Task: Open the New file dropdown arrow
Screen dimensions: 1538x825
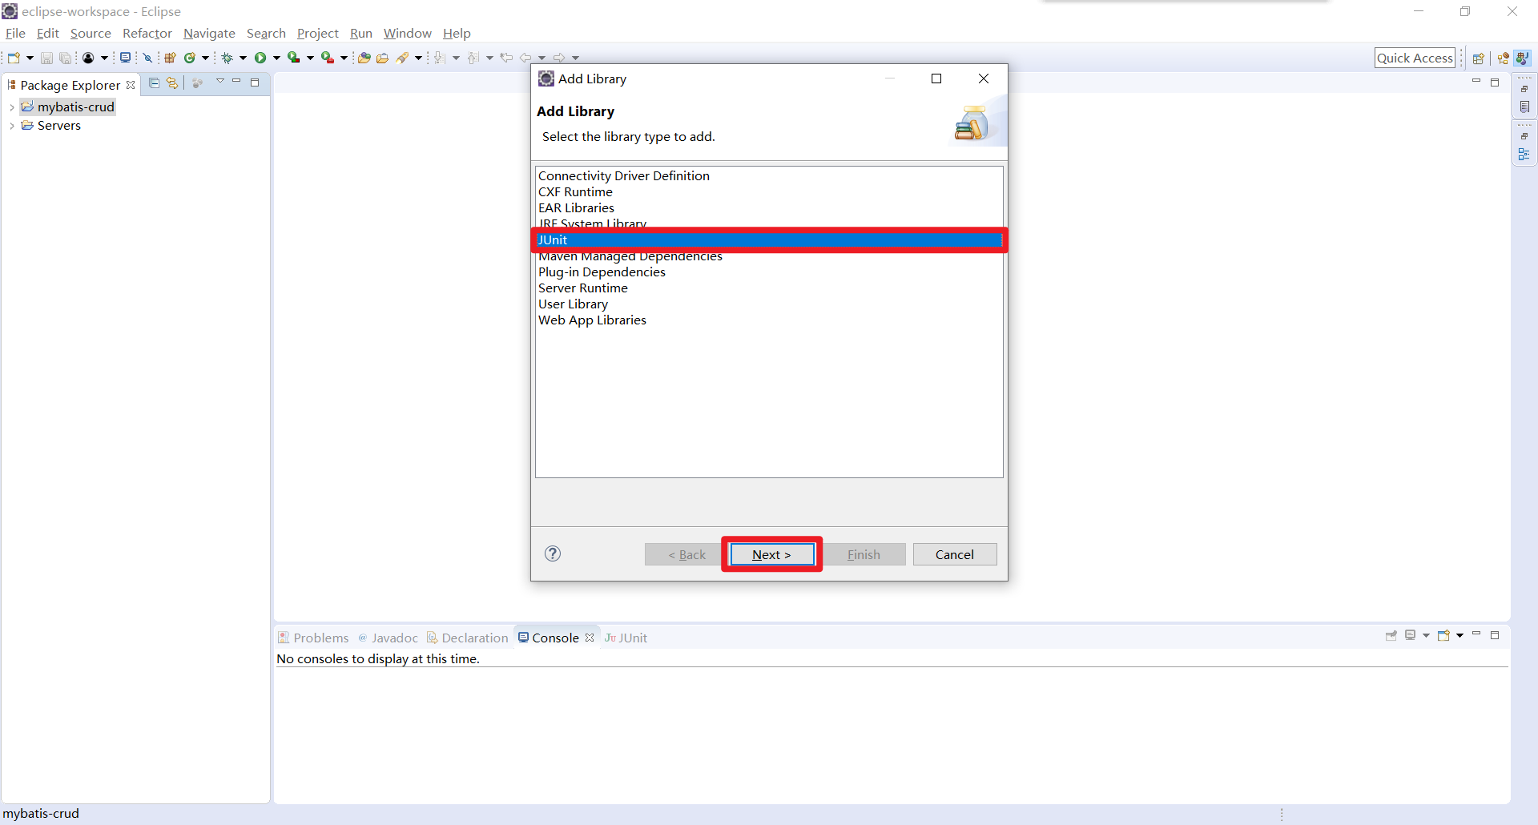Action: (30, 58)
